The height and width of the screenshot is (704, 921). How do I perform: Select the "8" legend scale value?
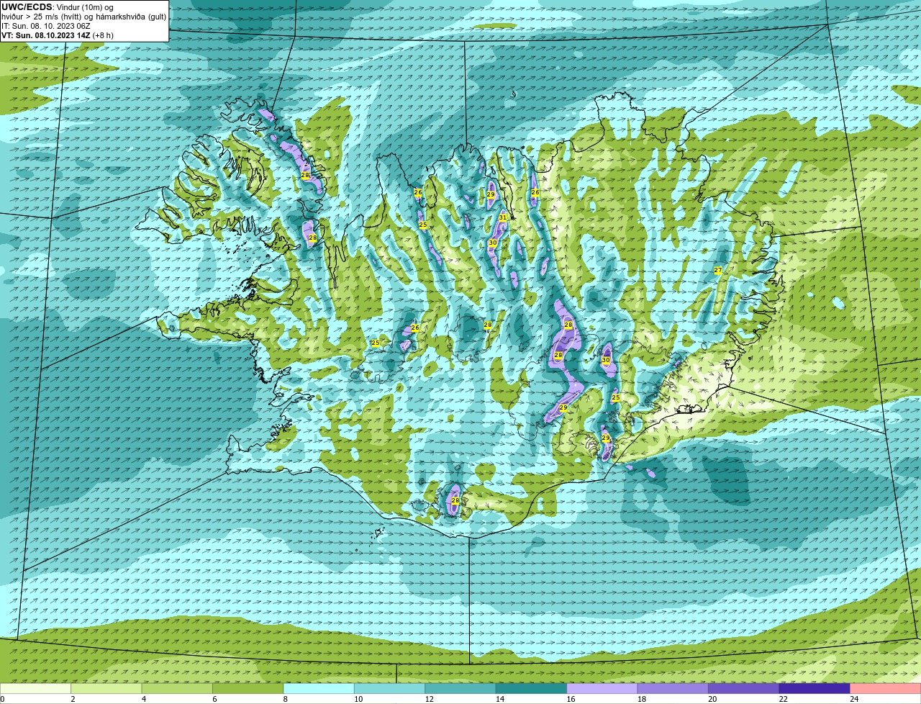click(286, 699)
